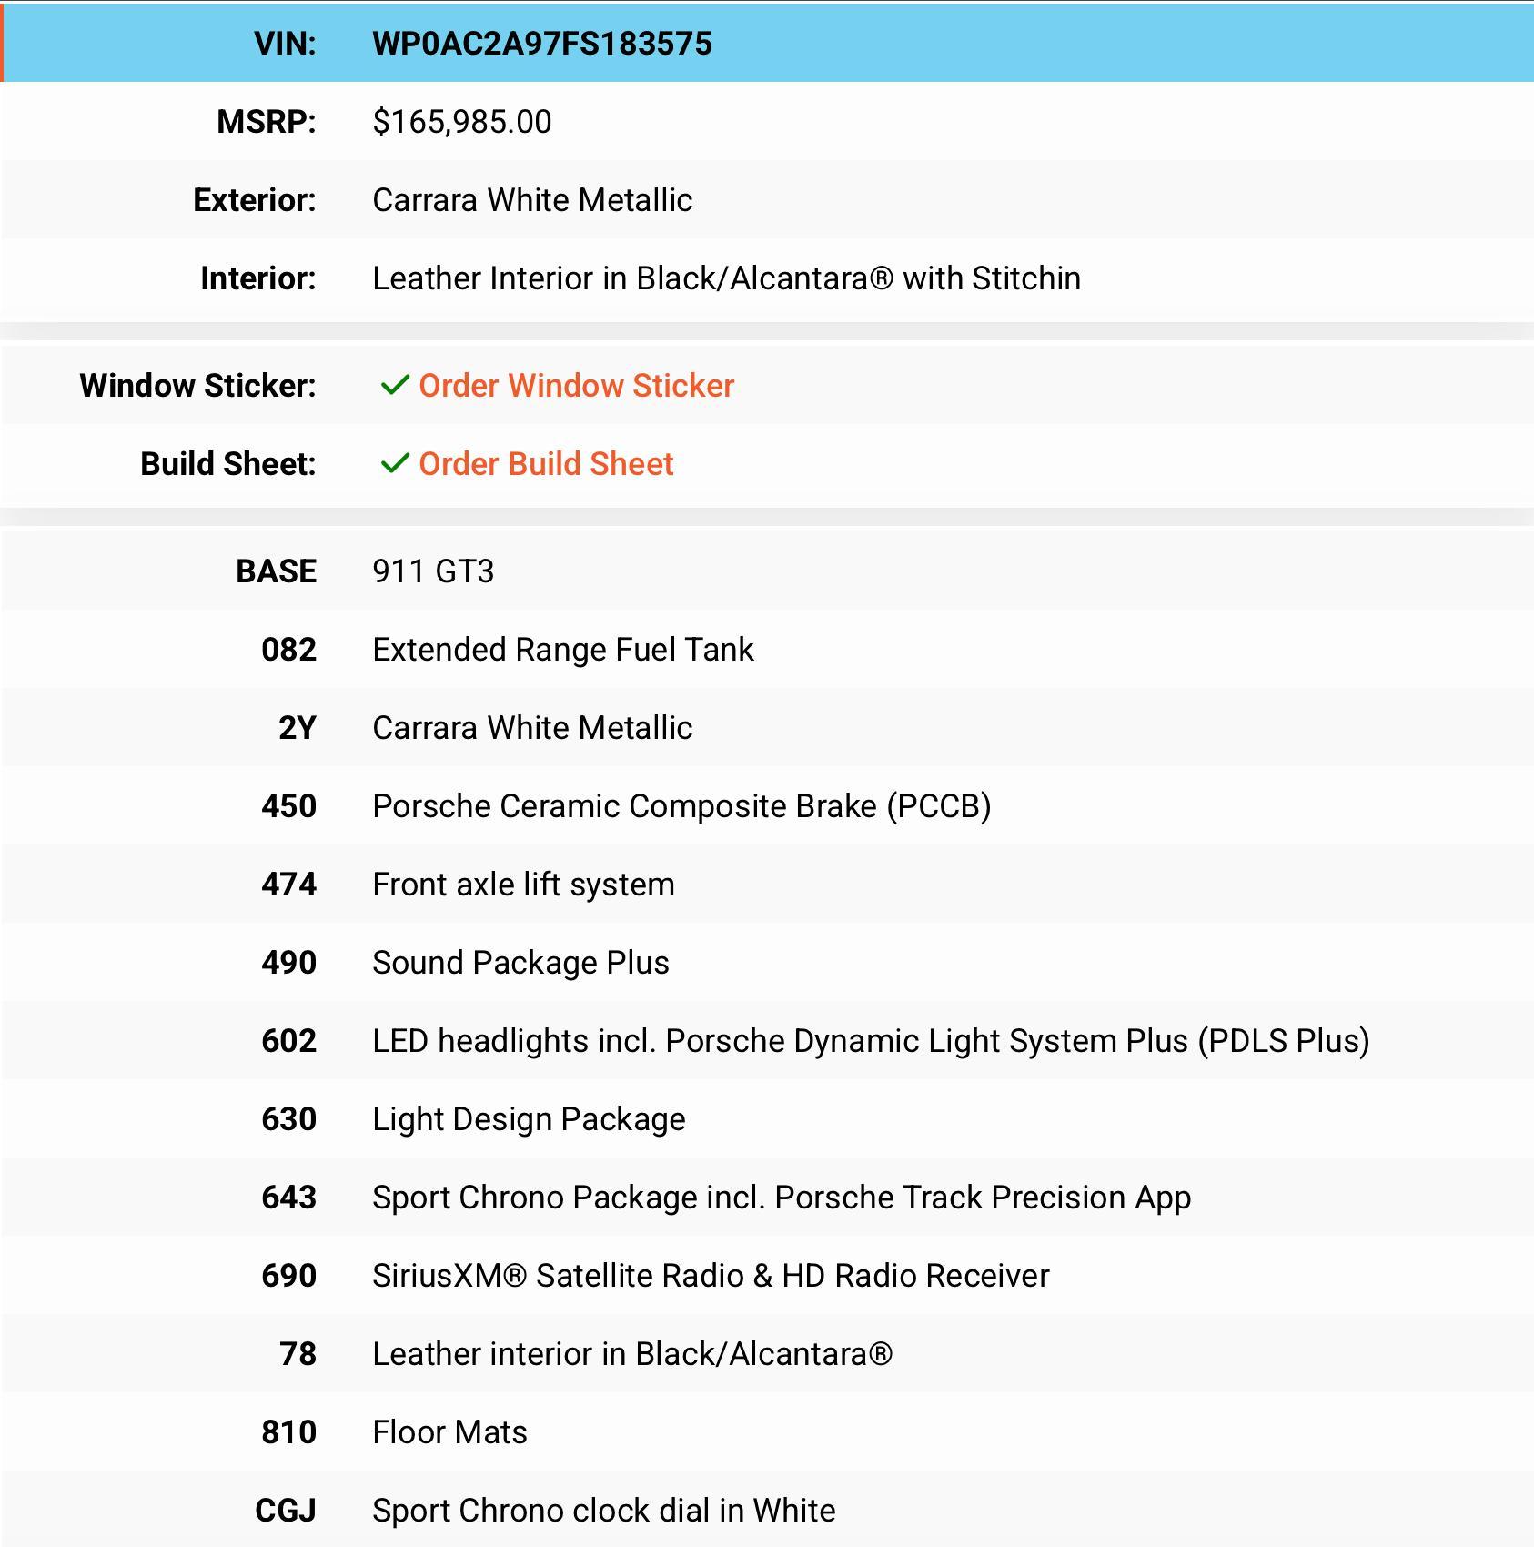Click the MSRP: label
The height and width of the screenshot is (1547, 1534).
[x=267, y=122]
